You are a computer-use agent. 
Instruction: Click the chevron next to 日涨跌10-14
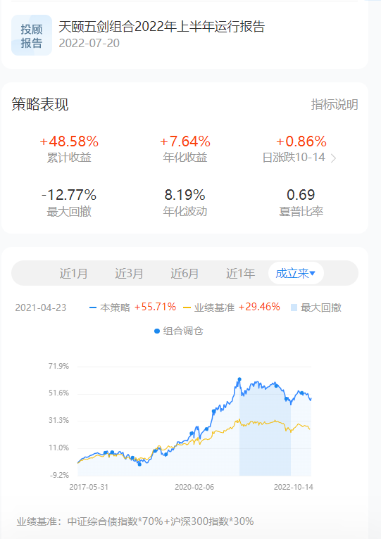point(333,158)
